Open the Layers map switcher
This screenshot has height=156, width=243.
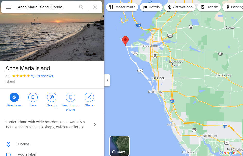[x=119, y=146]
